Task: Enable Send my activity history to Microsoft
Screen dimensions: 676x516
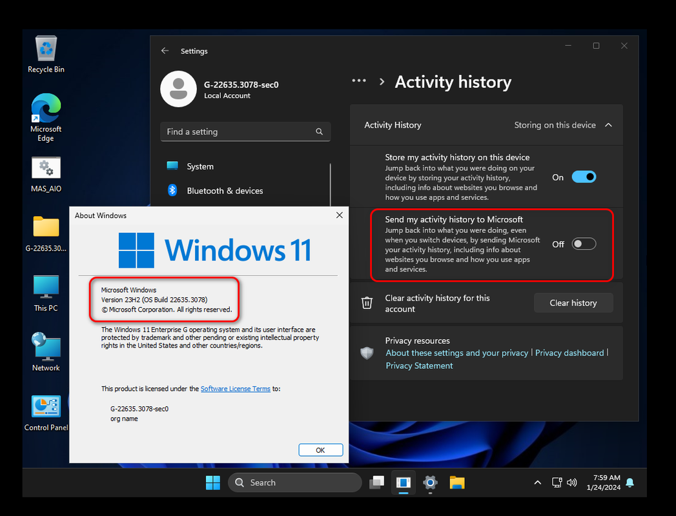Action: 584,244
